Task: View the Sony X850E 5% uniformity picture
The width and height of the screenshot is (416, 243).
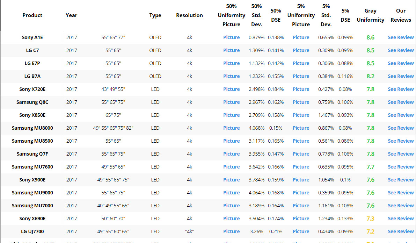Action: click(301, 115)
